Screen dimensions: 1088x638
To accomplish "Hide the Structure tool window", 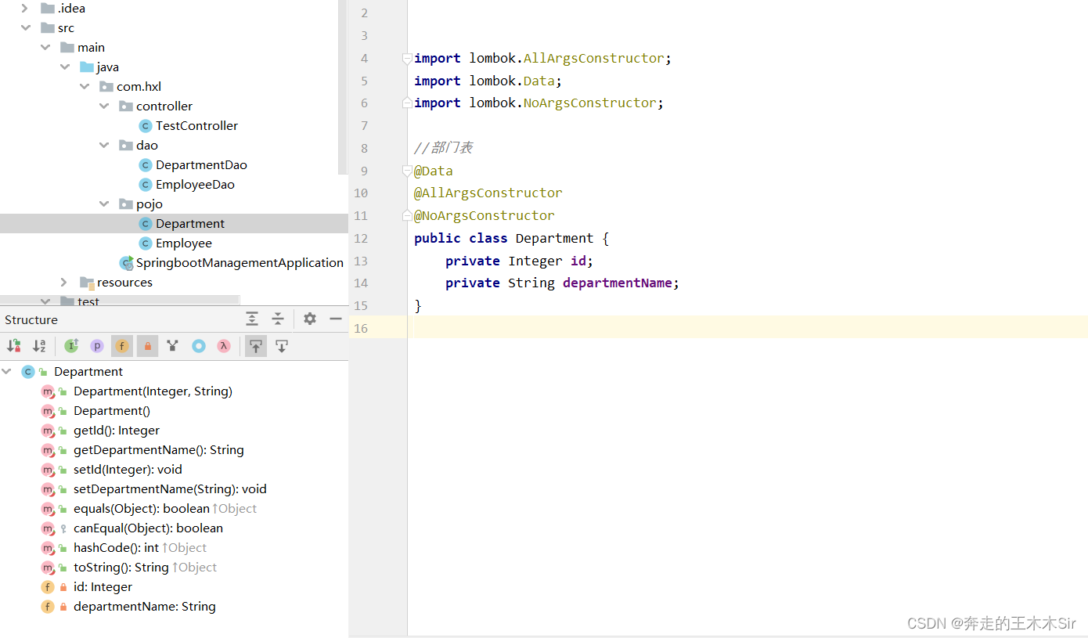I will (x=336, y=319).
